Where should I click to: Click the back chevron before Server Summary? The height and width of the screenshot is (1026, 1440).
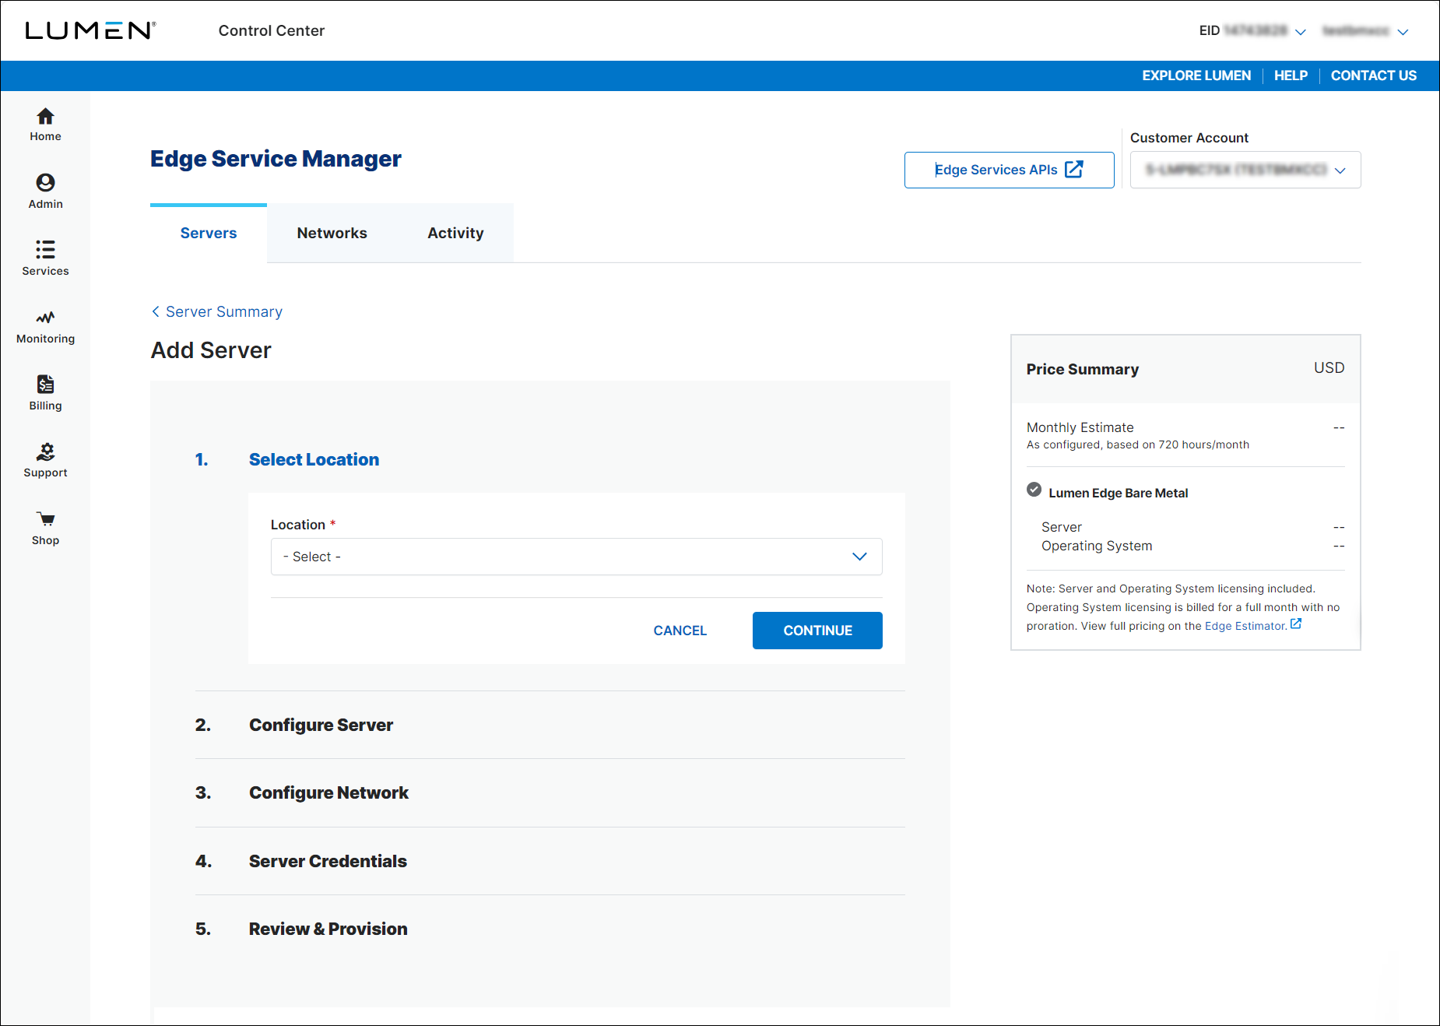[156, 311]
